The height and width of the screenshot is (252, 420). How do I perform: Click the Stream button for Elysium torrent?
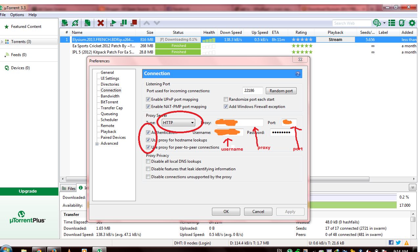(335, 40)
